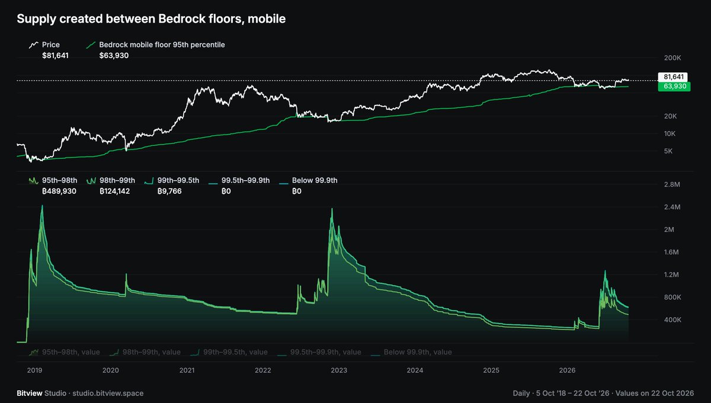Click the green Bedrock floor line legend icon

point(91,45)
